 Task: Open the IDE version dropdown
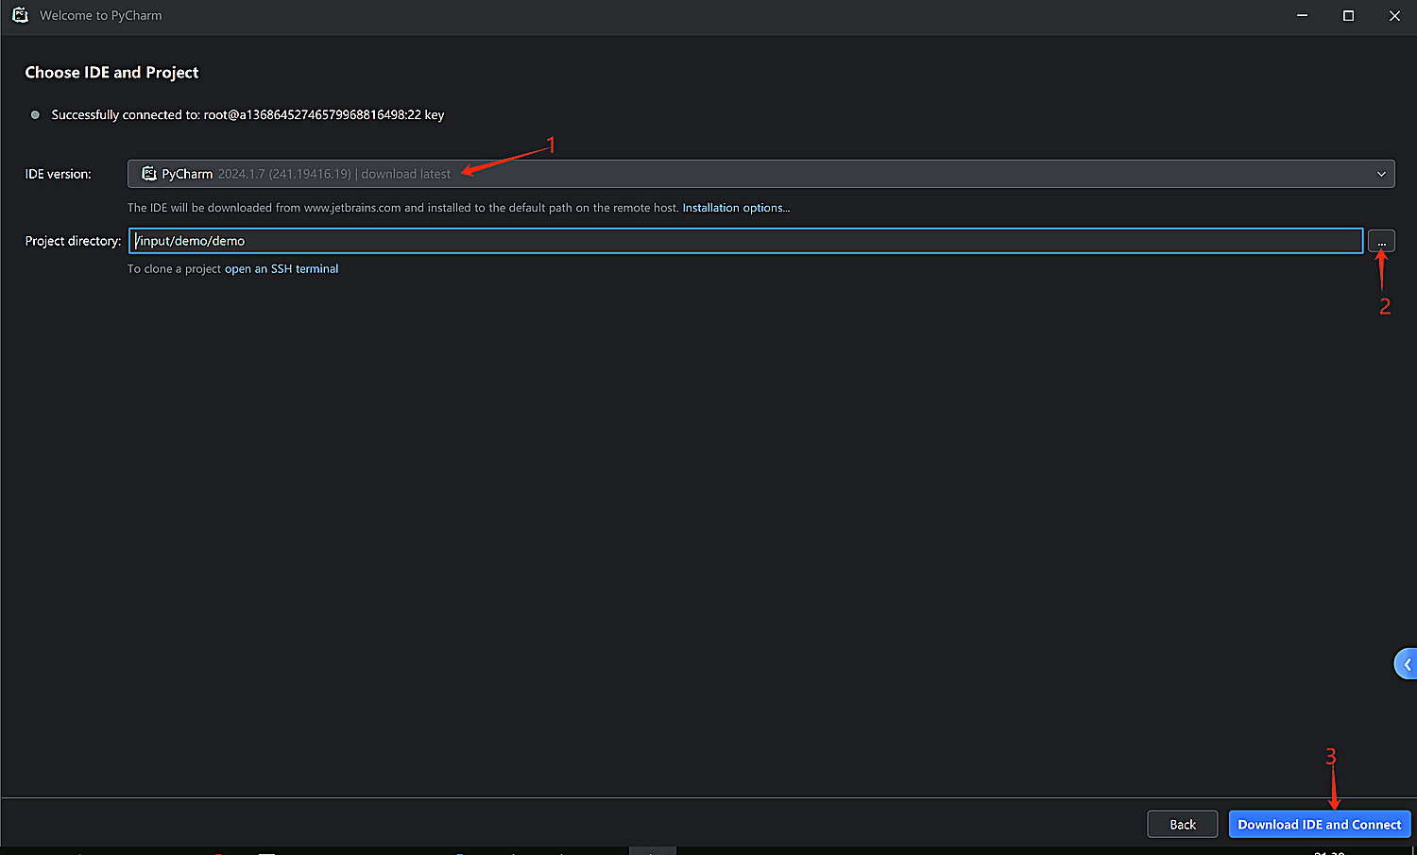pos(760,174)
